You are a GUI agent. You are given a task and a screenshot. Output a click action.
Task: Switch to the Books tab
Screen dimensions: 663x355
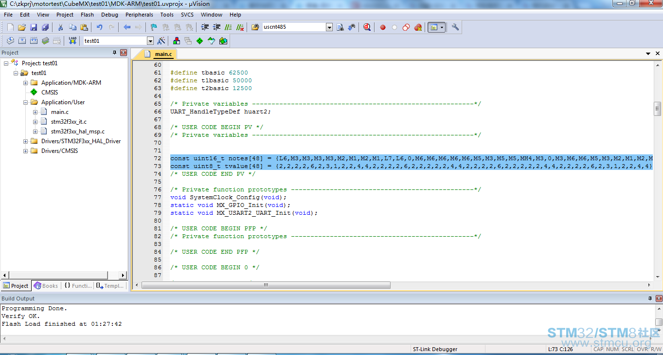point(46,286)
